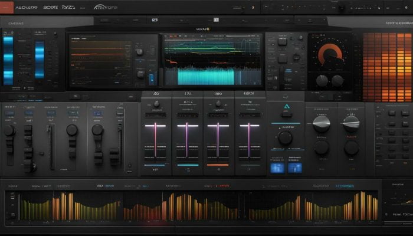
Task: Click small knob atop first mixer channel
Action: [156, 104]
